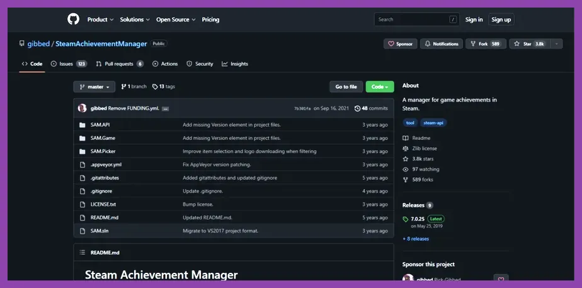View the 97 watching link
The height and width of the screenshot is (288, 582).
[421, 170]
